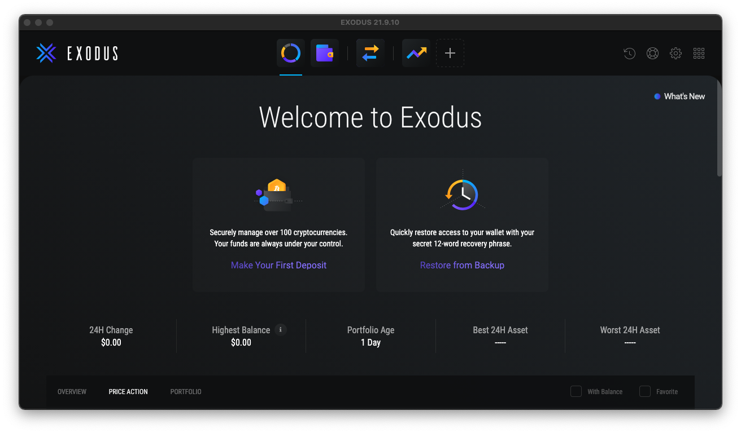Click the Portfolio Age 1 Day value
741x433 pixels.
(x=370, y=342)
